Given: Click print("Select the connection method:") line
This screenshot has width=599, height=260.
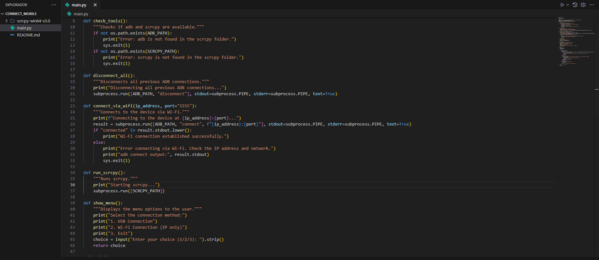Looking at the screenshot, I should [140, 215].
